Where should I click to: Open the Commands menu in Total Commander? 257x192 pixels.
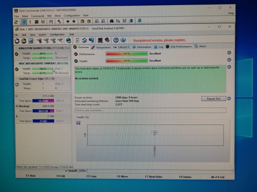pos(38,16)
